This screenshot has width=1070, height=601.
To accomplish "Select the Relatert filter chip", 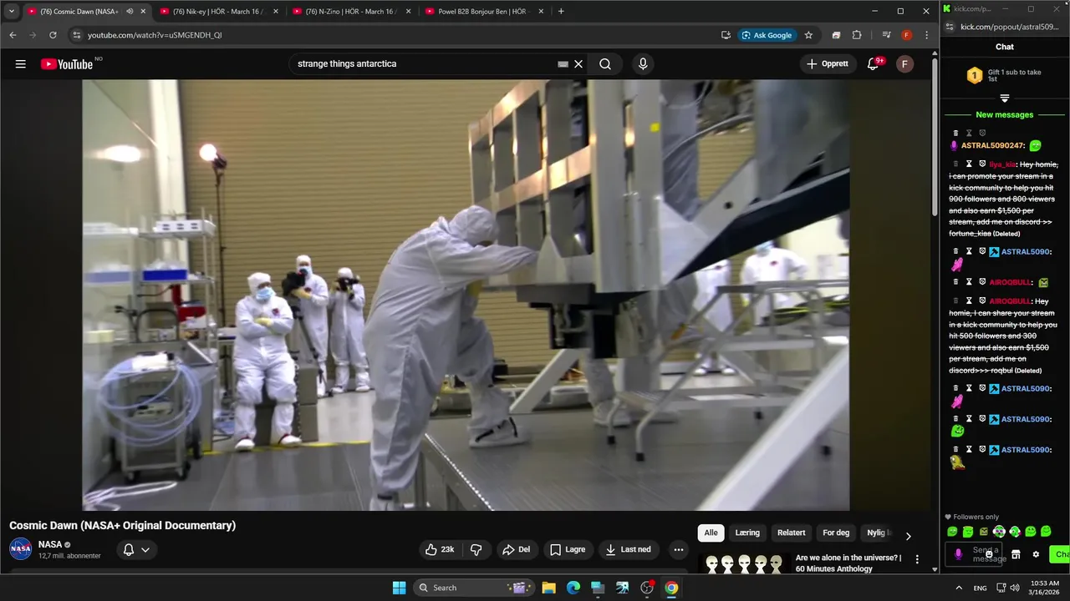I will pyautogui.click(x=792, y=533).
